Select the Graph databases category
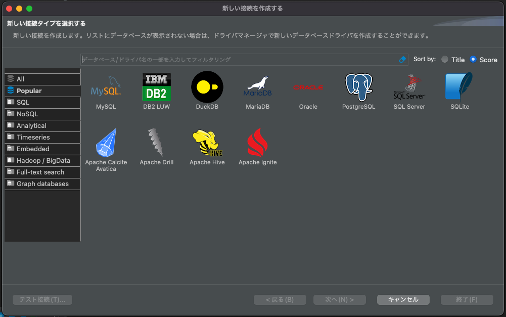The image size is (506, 317). pyautogui.click(x=42, y=184)
